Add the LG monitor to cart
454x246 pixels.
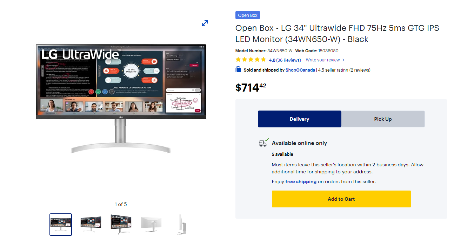pos(341,199)
